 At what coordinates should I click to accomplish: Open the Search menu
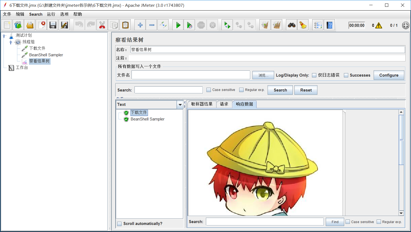36,14
